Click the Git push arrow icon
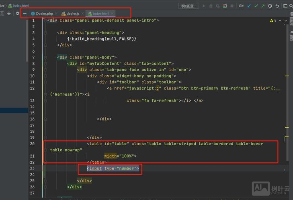 (x=263, y=6)
